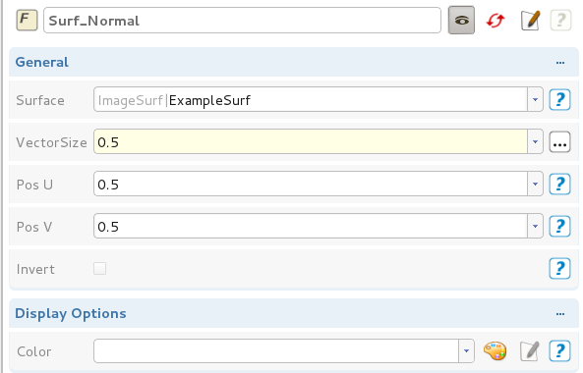Image resolution: width=583 pixels, height=373 pixels.
Task: Click the Color edit pencil icon
Action: 530,351
